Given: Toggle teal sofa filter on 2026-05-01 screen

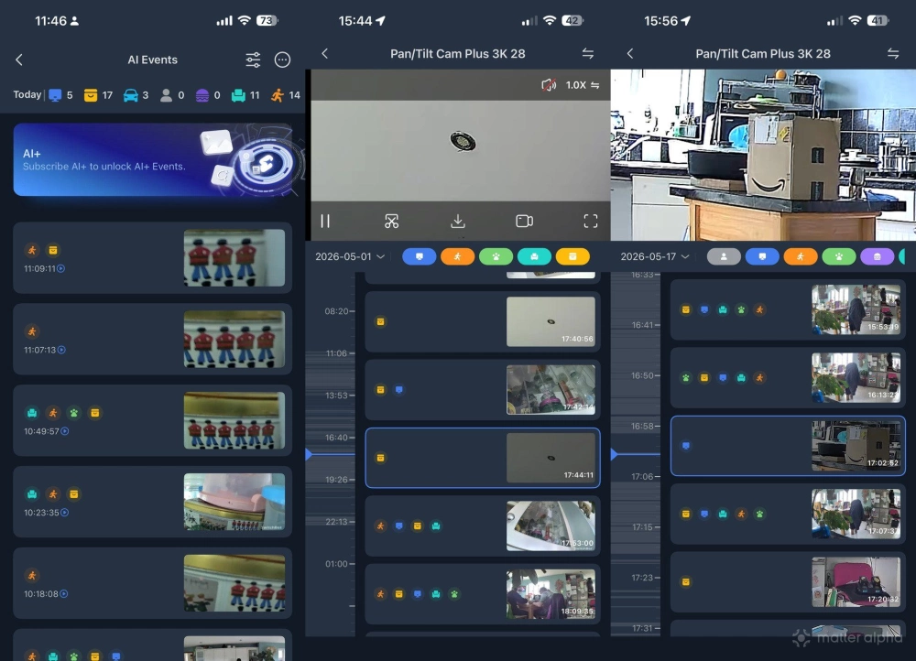Looking at the screenshot, I should tap(534, 256).
